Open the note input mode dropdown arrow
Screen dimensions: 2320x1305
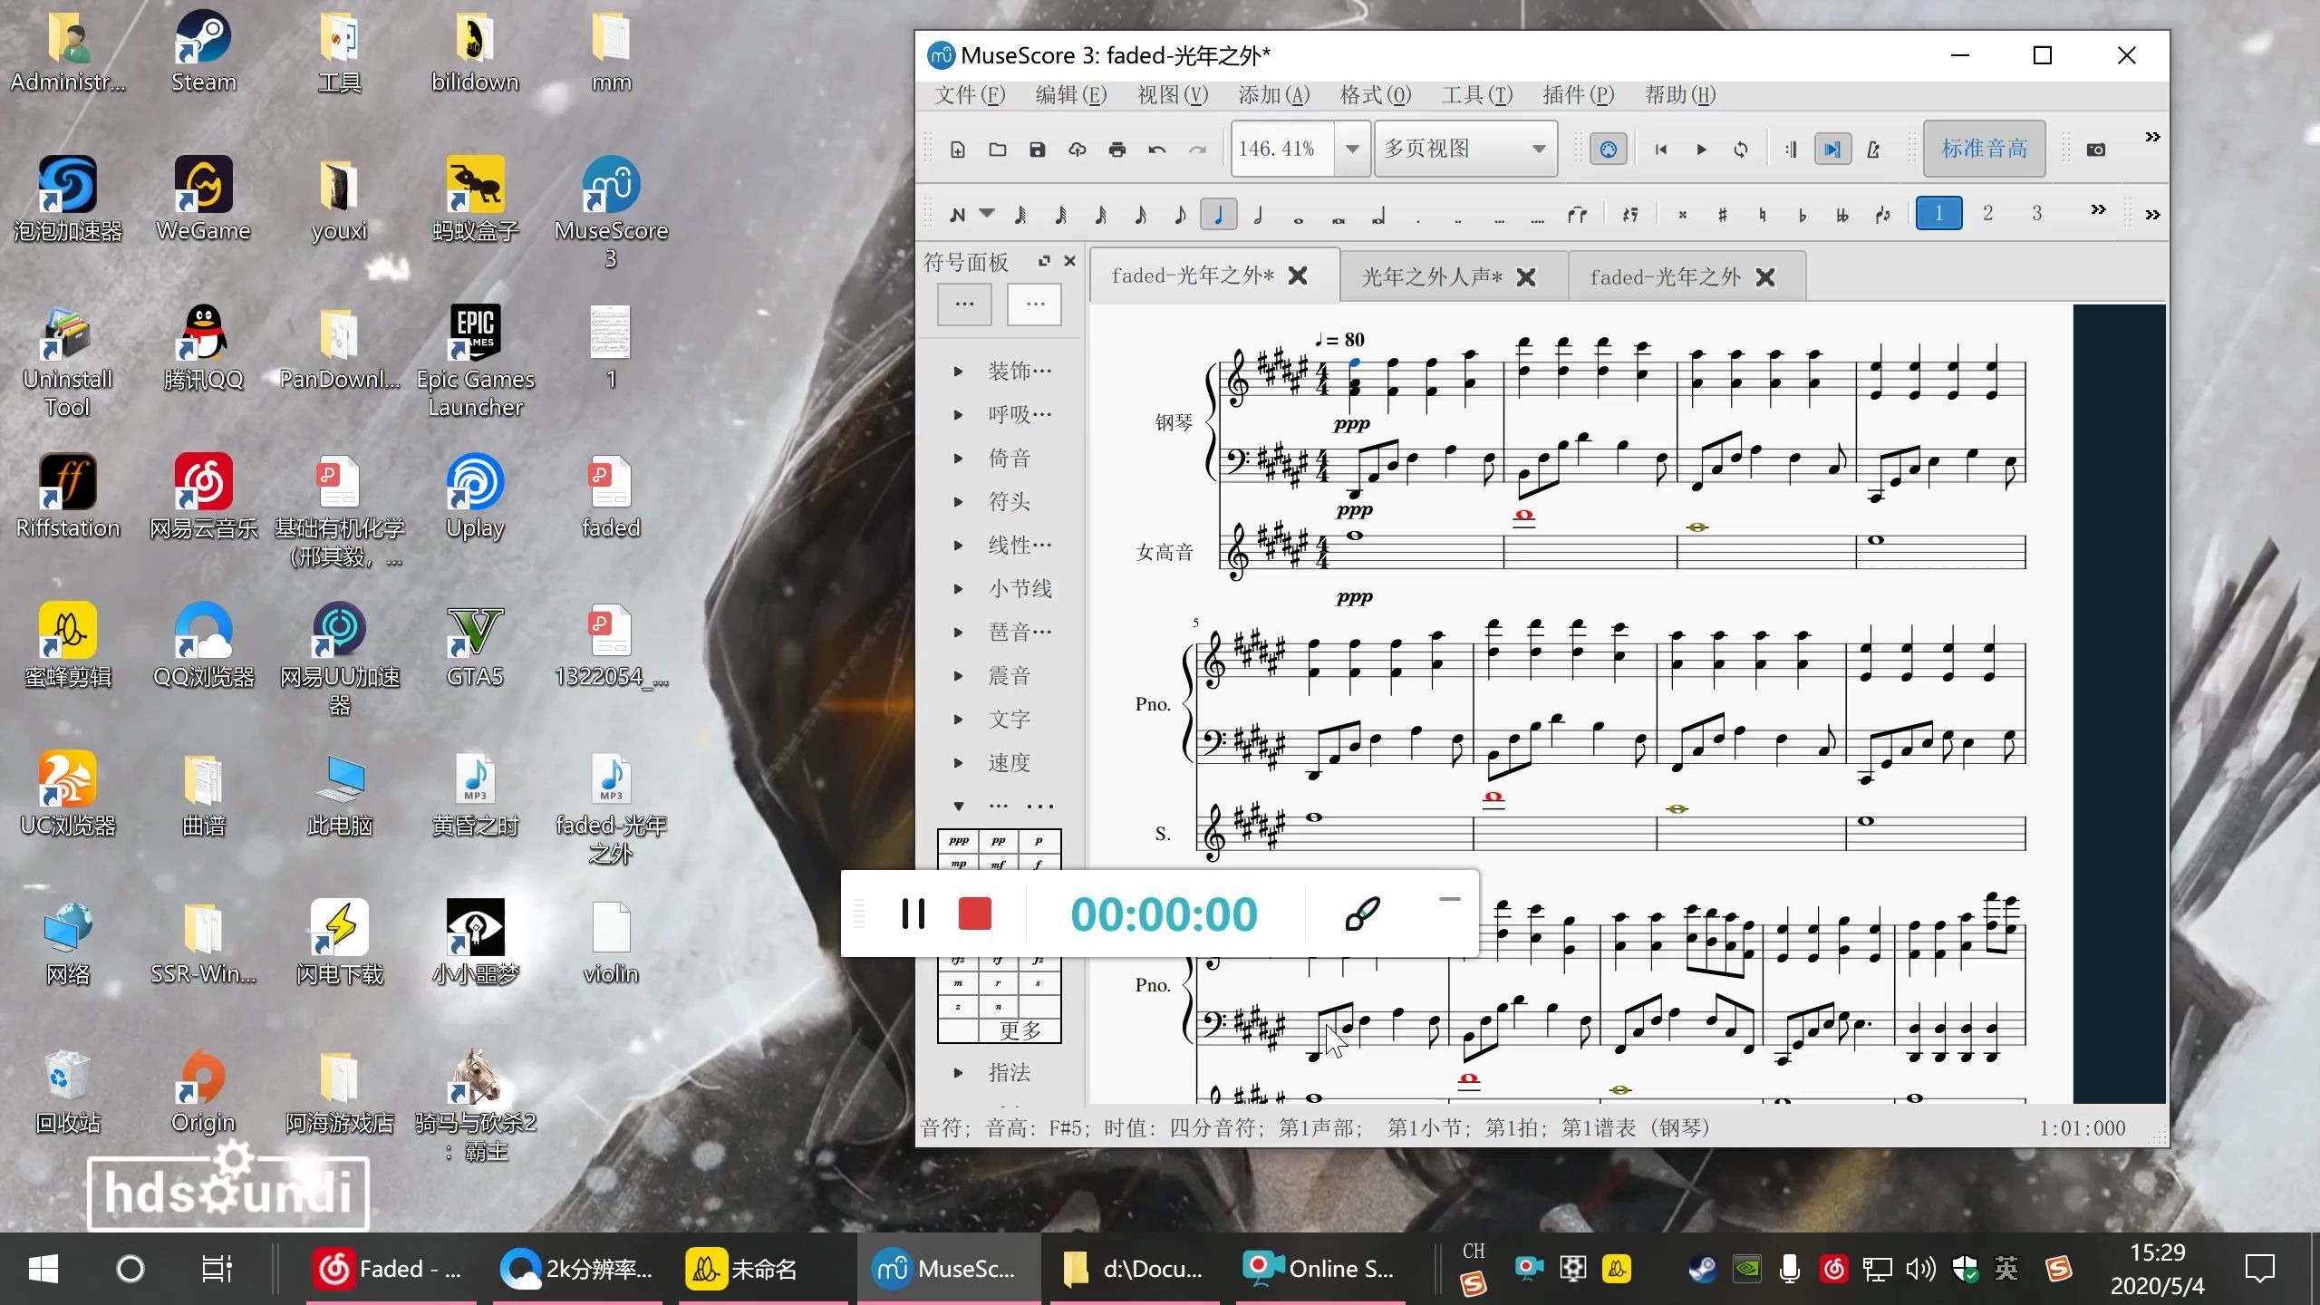987,214
